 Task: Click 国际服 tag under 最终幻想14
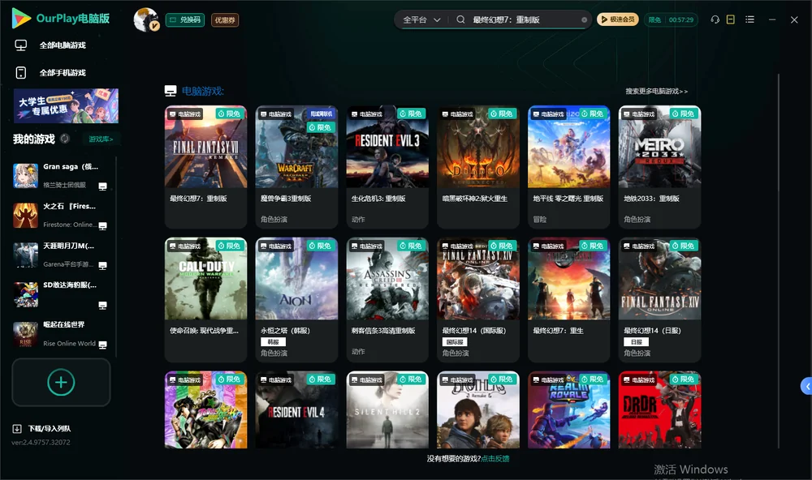[x=455, y=342]
